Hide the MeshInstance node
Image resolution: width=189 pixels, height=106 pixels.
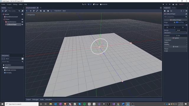point(22,22)
